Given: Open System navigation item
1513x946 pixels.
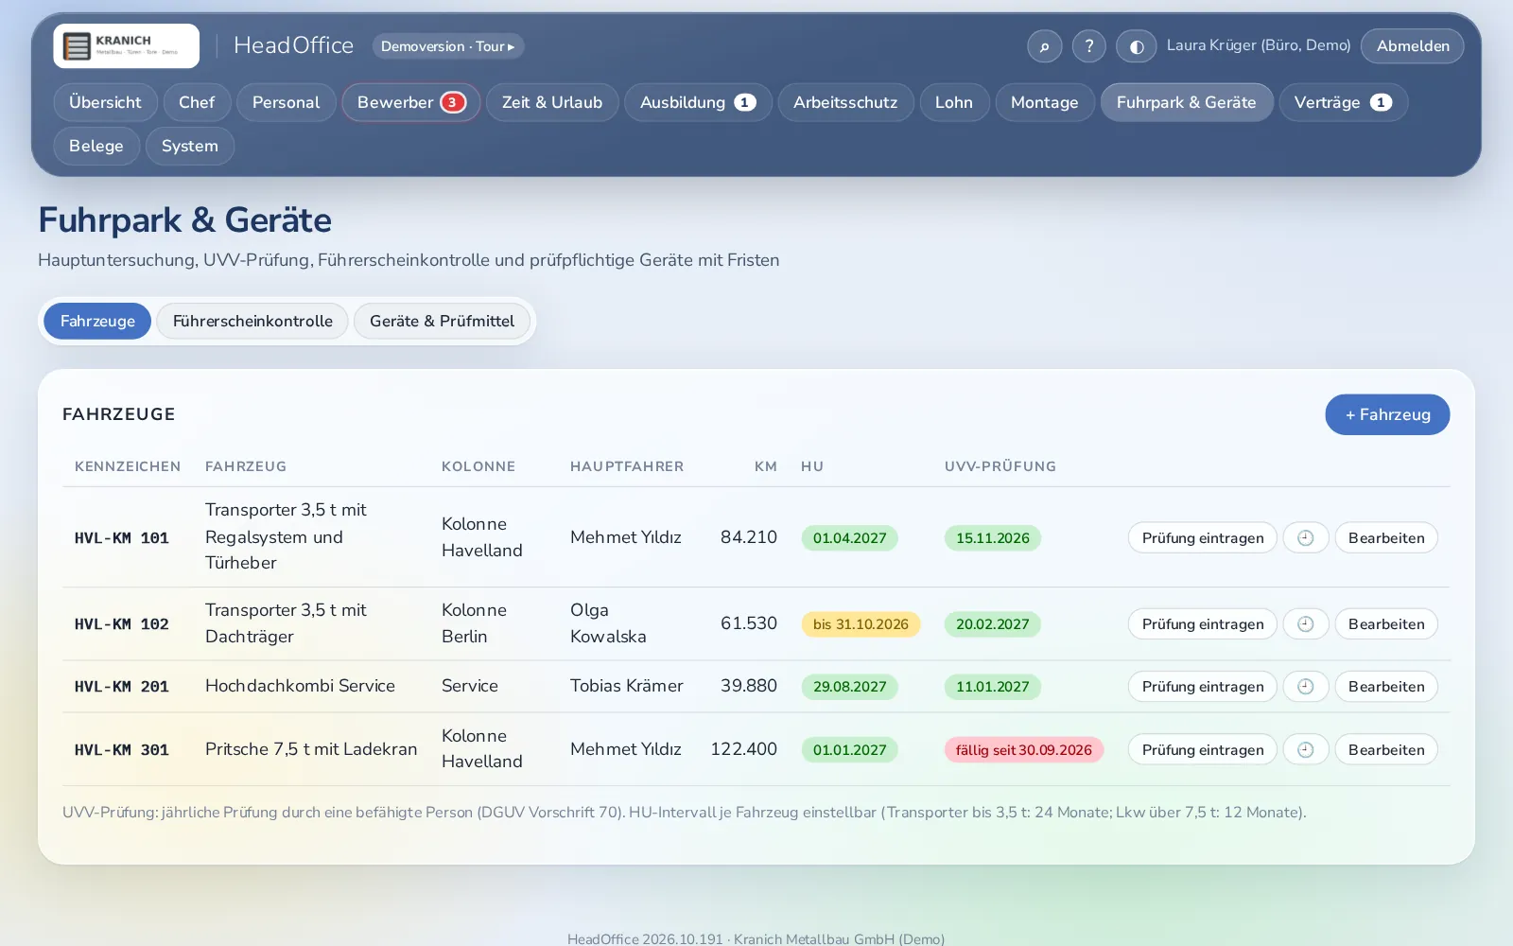Looking at the screenshot, I should pyautogui.click(x=189, y=146).
